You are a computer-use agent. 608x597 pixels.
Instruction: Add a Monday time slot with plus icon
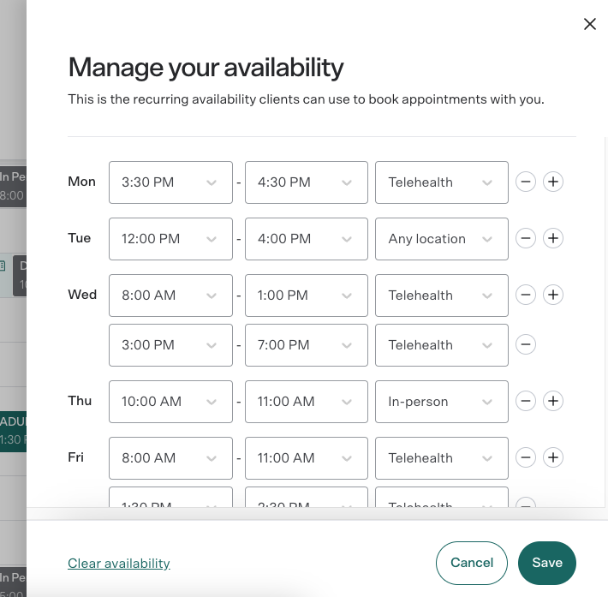coord(553,182)
